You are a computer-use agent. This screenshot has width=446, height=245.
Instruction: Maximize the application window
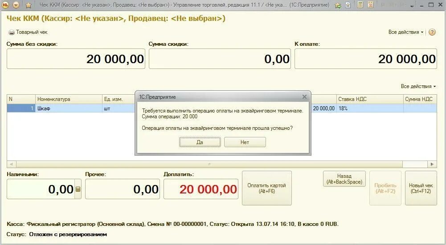tap(431, 5)
